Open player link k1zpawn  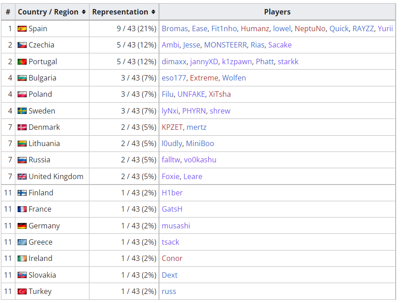237,62
